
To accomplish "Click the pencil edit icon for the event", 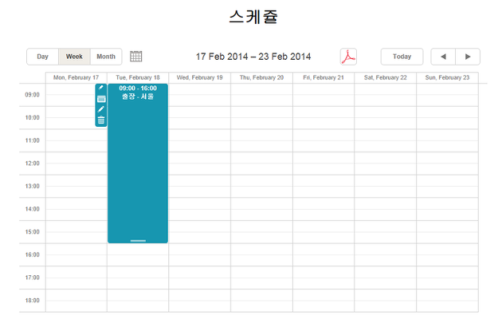I will [101, 109].
